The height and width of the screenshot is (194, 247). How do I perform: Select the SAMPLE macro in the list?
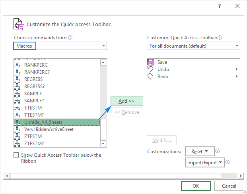(33, 94)
